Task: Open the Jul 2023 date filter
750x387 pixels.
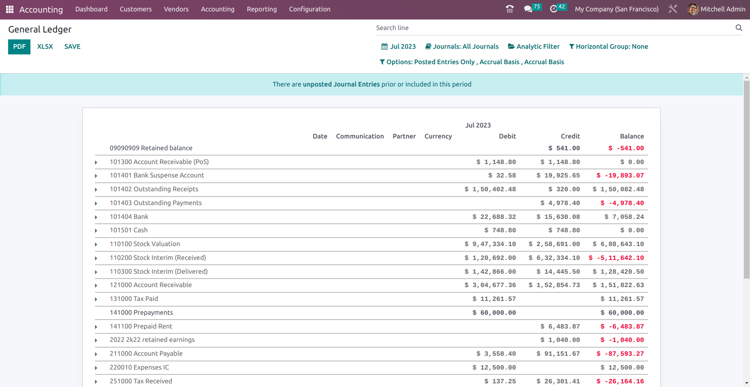Action: pyautogui.click(x=399, y=47)
